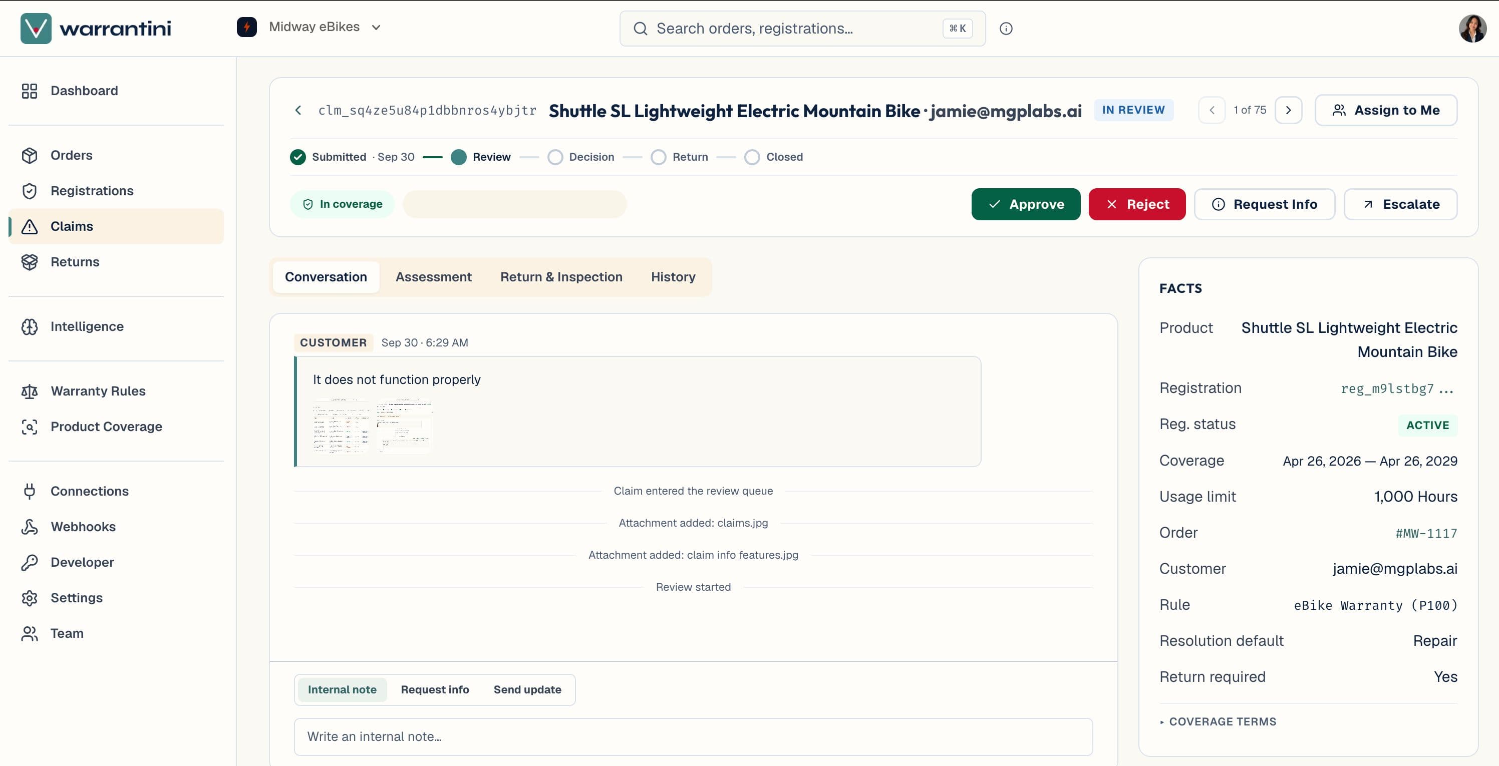1499x766 pixels.
Task: Click Assign to Me button
Action: (x=1385, y=110)
